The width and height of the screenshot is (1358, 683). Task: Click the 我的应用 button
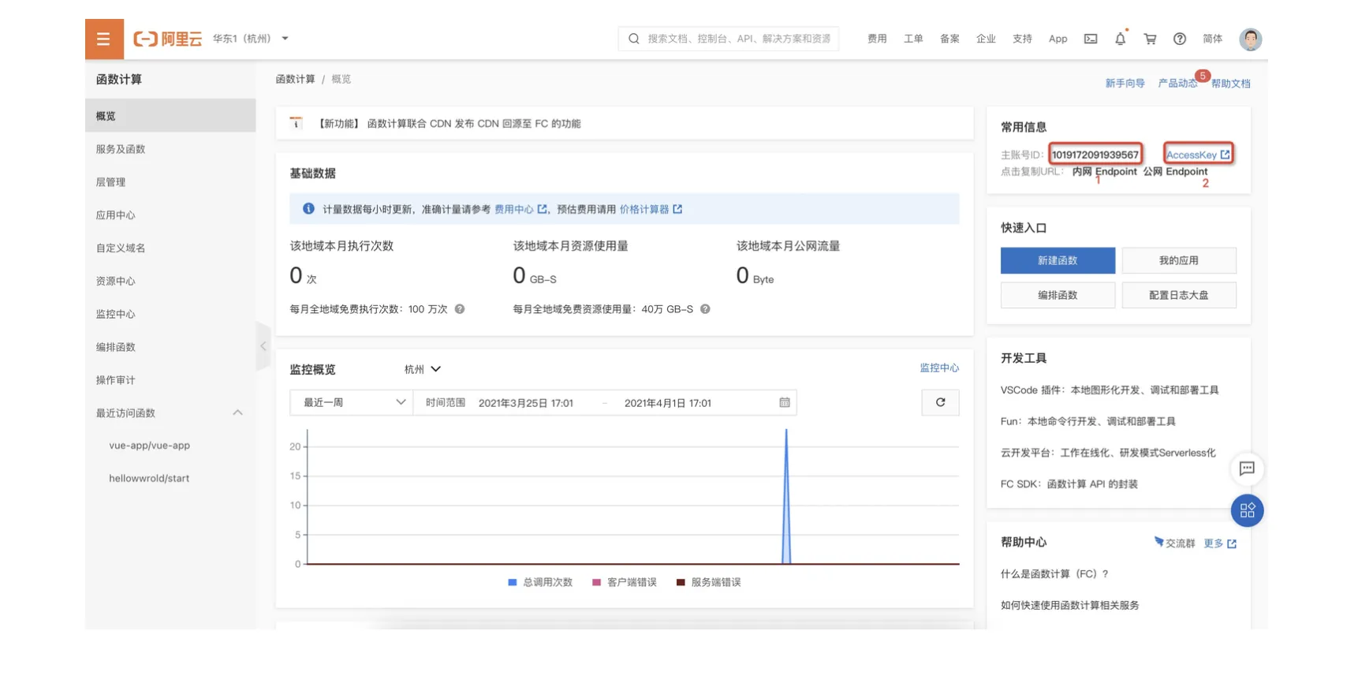point(1179,260)
